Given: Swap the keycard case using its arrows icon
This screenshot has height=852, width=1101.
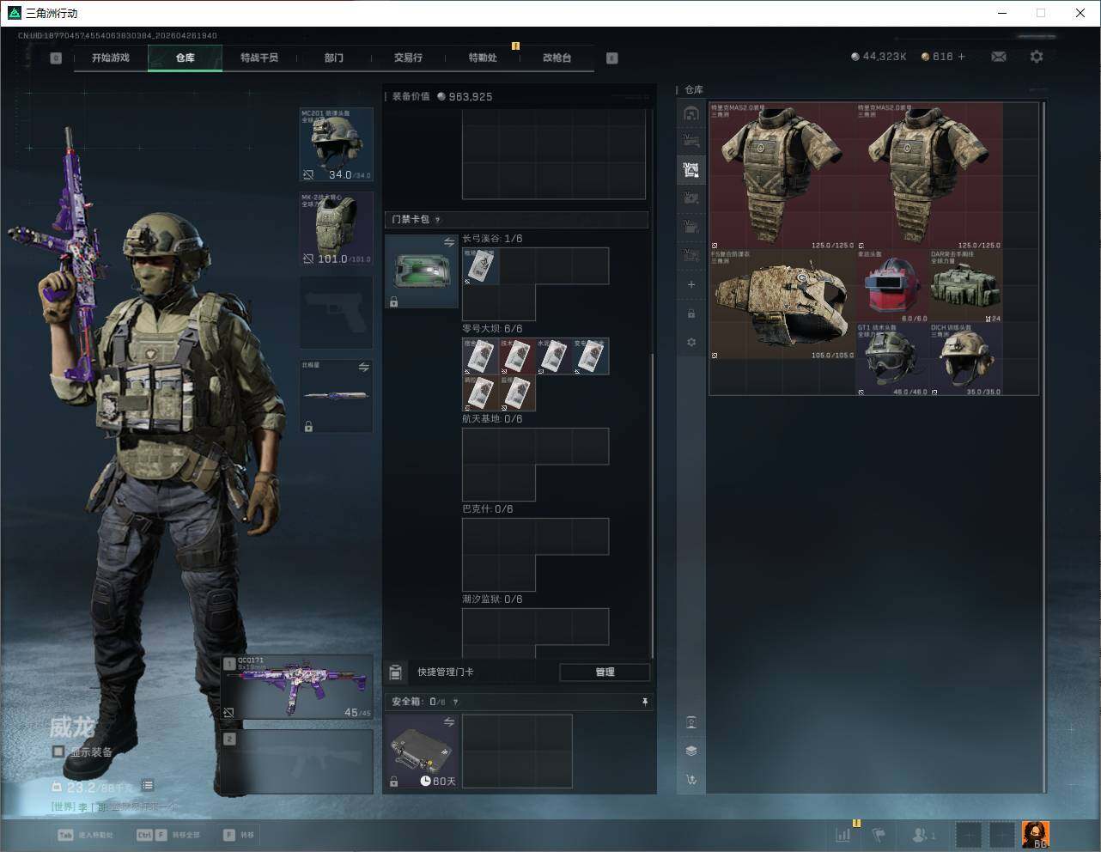Looking at the screenshot, I should tap(449, 242).
